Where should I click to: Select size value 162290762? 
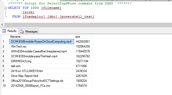click(x=83, y=56)
